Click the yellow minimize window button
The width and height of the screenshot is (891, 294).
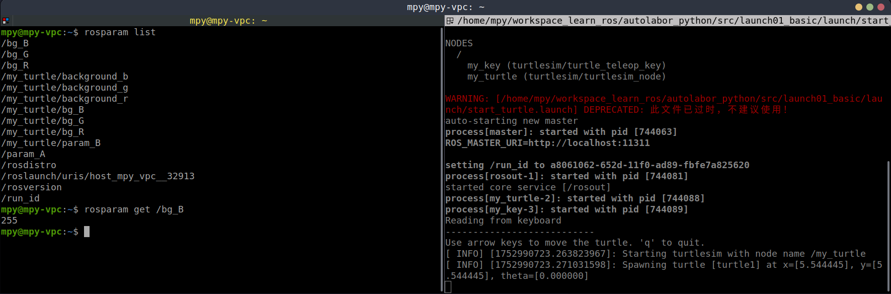[858, 7]
